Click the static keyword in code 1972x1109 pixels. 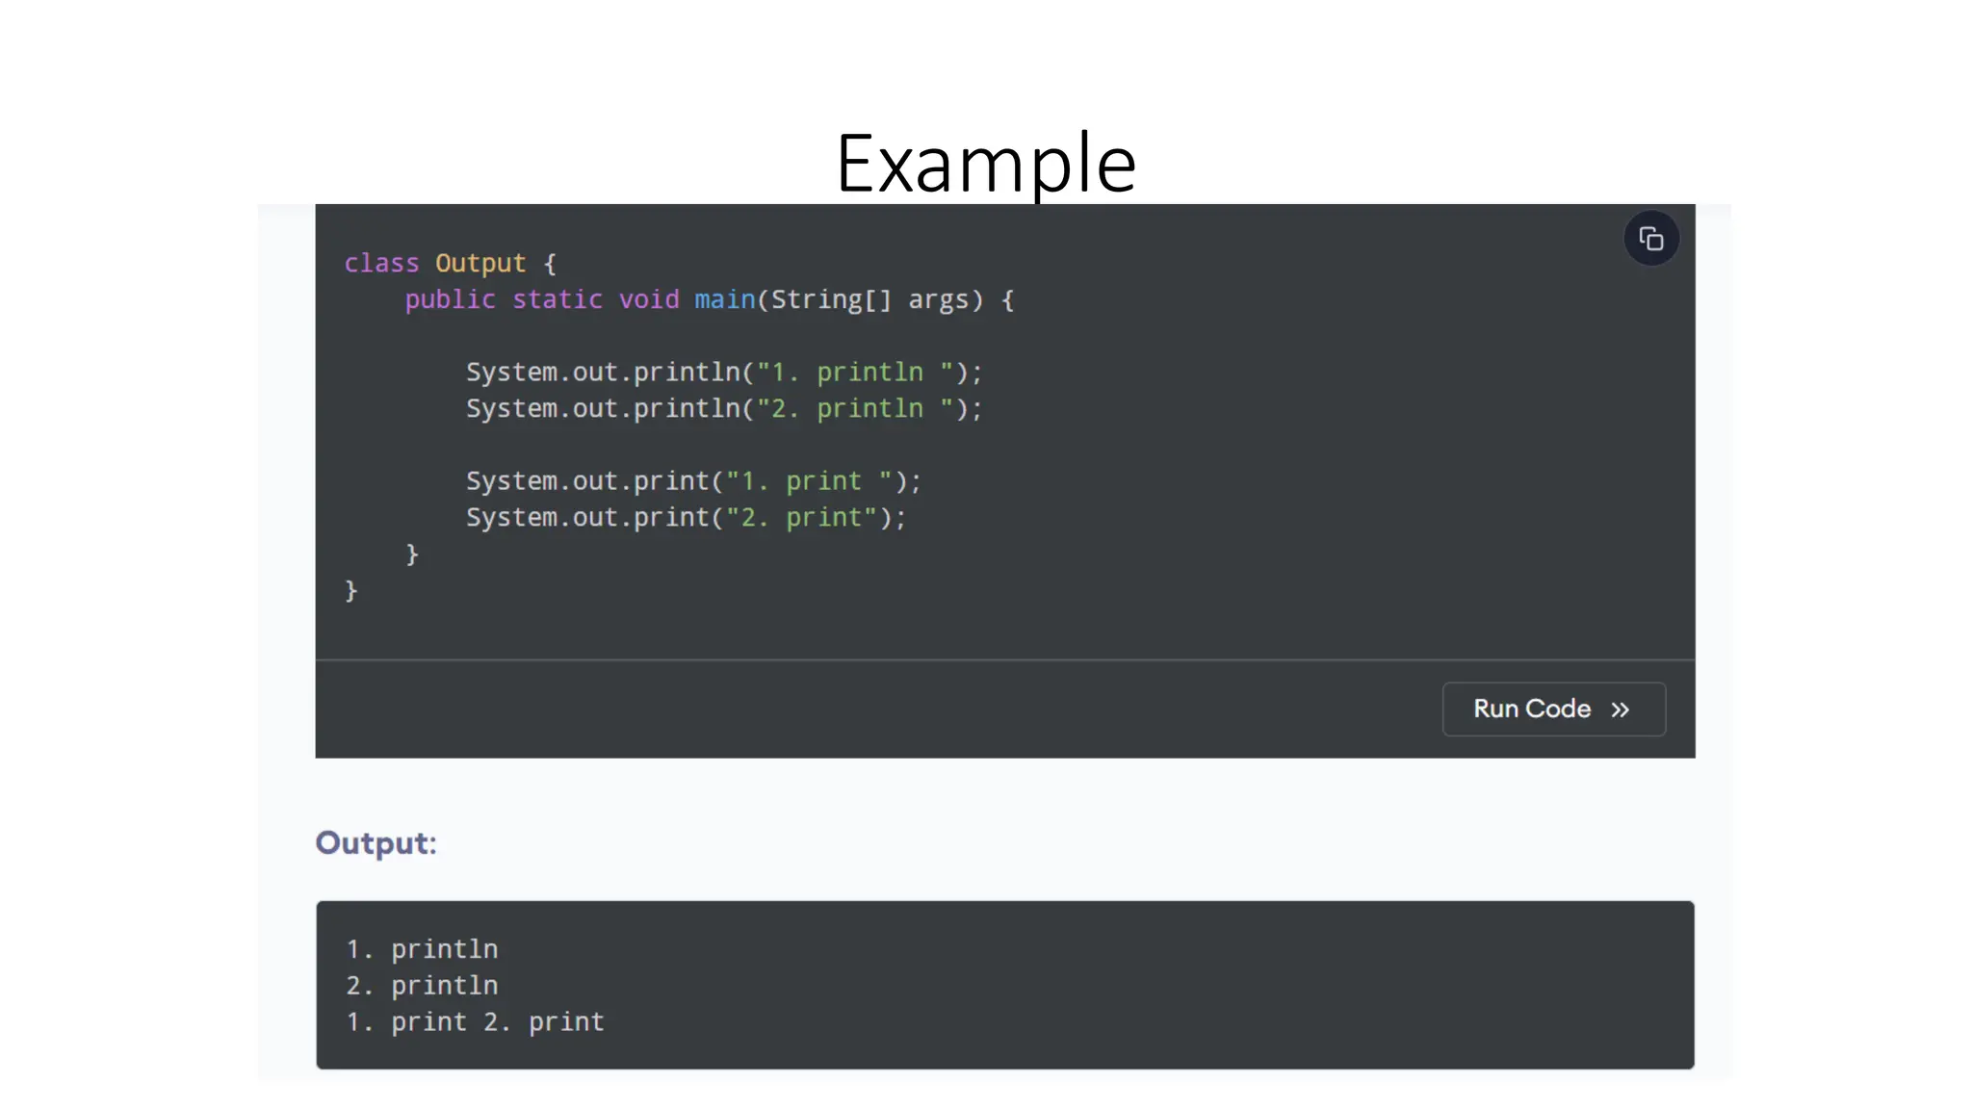pyautogui.click(x=557, y=299)
